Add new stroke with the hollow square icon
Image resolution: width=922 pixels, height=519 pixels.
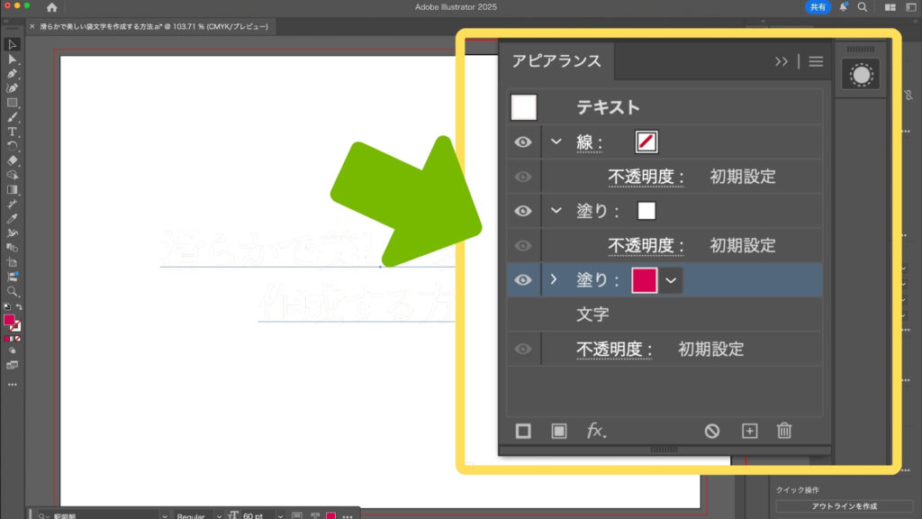(523, 431)
